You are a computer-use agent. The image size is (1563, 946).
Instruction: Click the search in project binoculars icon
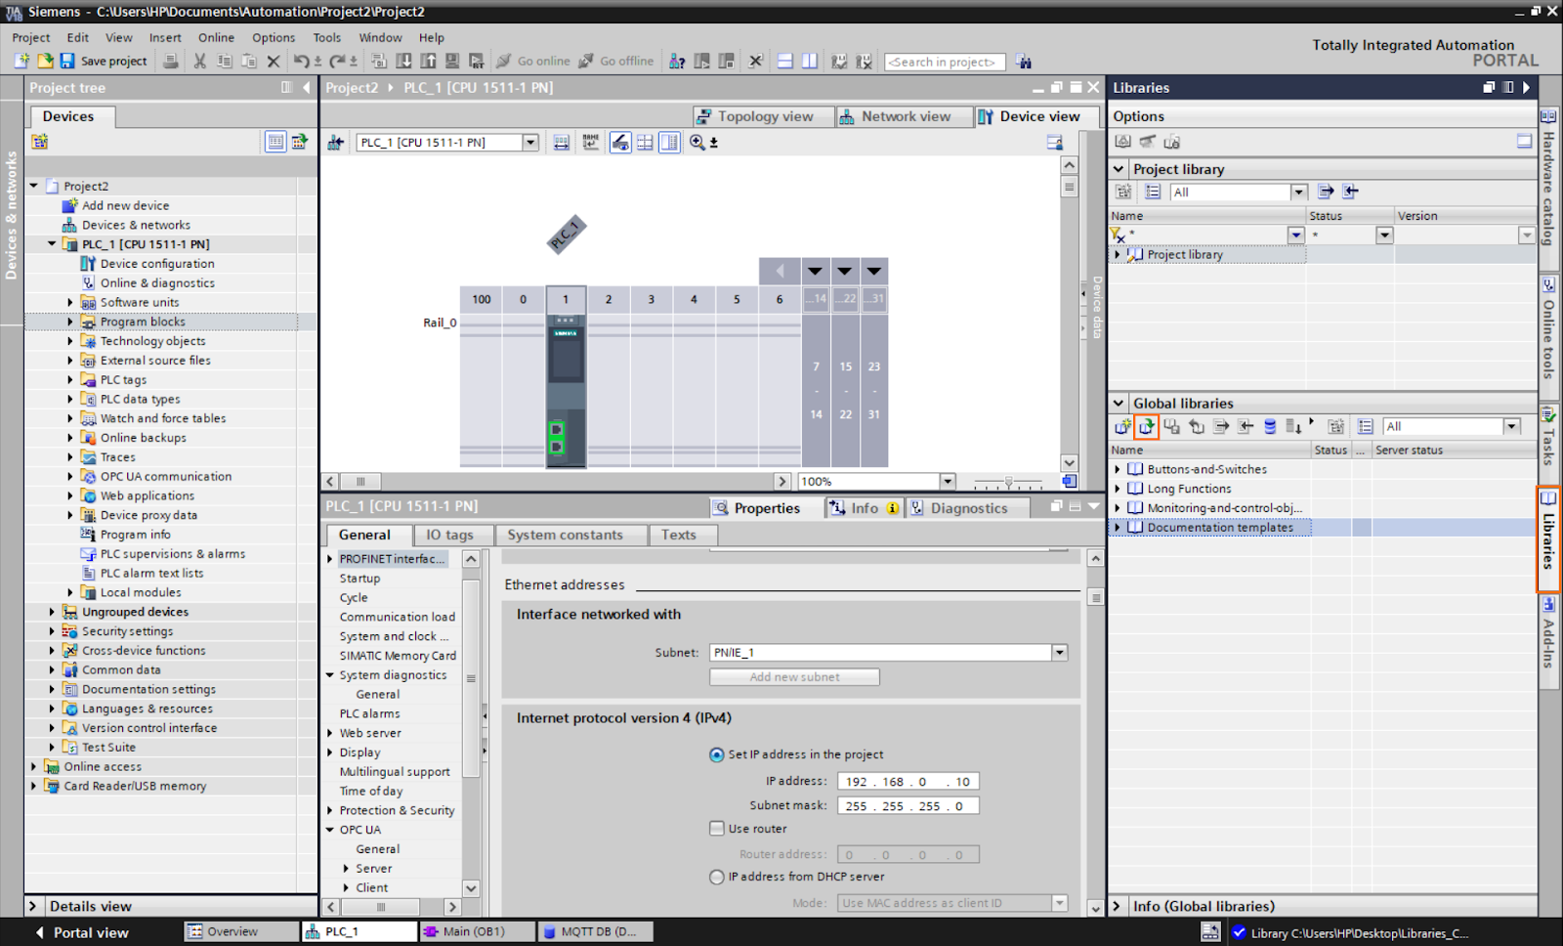[1024, 61]
